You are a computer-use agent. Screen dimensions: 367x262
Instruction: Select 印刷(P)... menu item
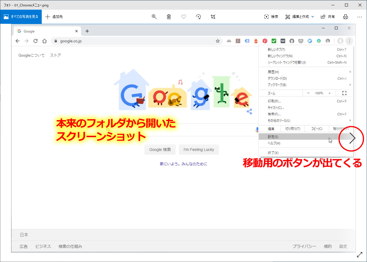(x=306, y=101)
